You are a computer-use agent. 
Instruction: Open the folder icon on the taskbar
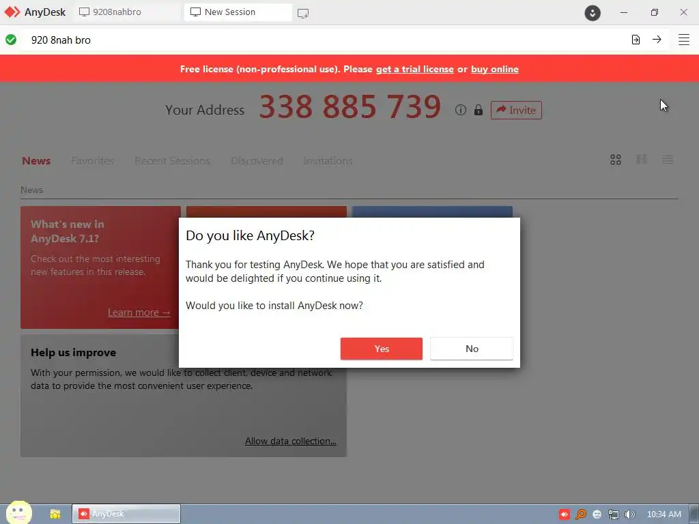(55, 514)
